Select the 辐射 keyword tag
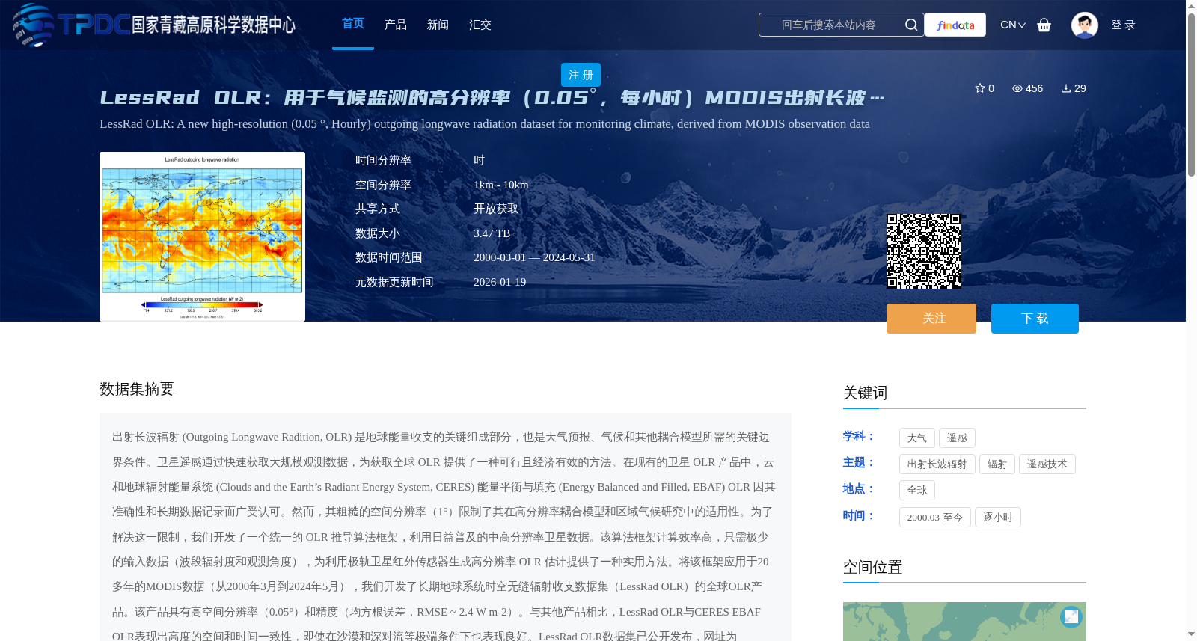 [997, 464]
